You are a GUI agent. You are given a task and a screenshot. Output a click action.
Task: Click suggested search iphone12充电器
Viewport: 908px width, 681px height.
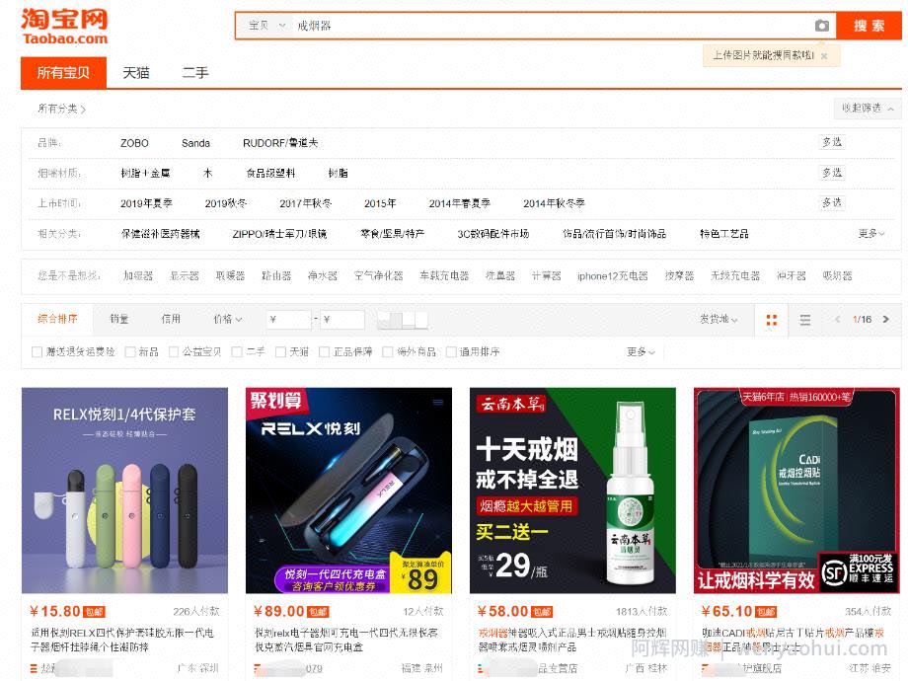pyautogui.click(x=612, y=275)
